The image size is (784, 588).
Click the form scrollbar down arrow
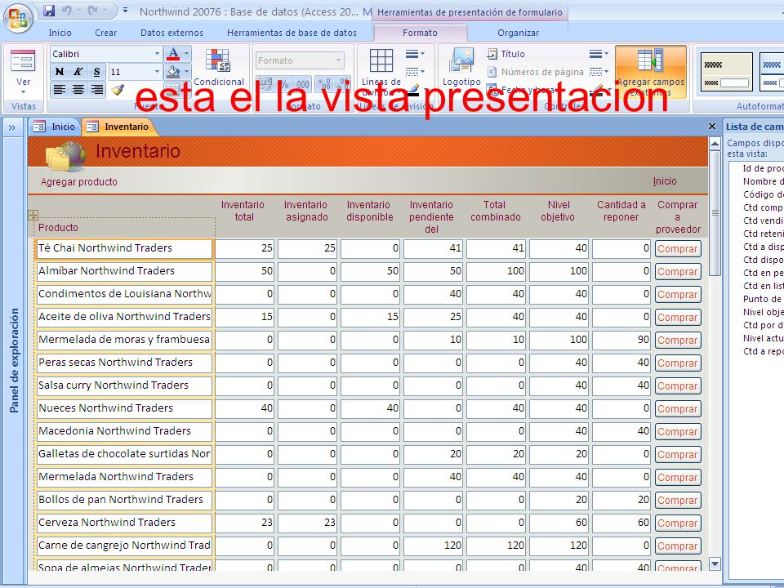coord(715,564)
